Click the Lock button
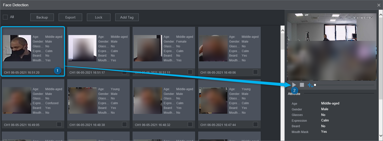Screen dimensions: 383x141 coord(99,17)
